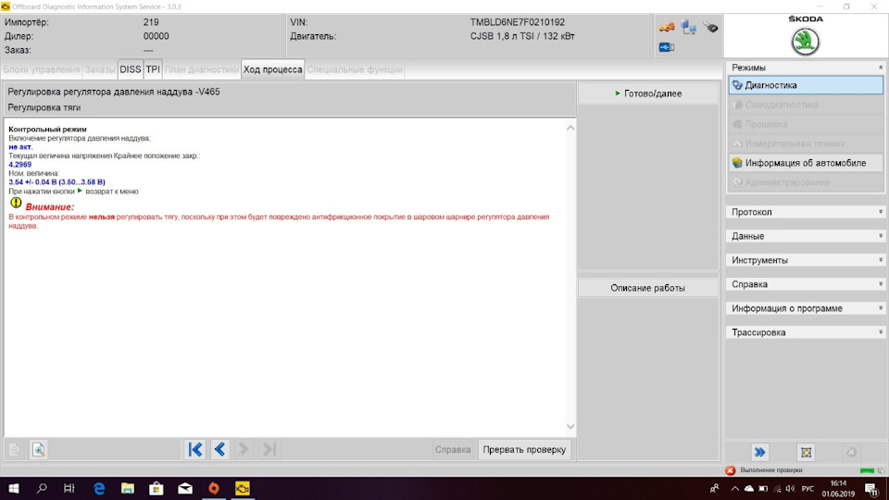Click the VIN value TMBLD6NE7F0210192
The width and height of the screenshot is (889, 500).
tap(517, 22)
